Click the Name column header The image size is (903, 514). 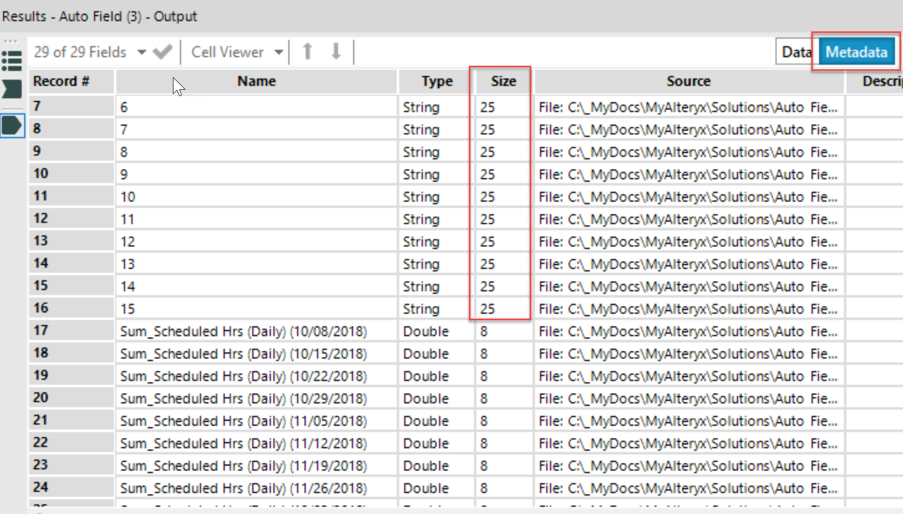point(256,81)
